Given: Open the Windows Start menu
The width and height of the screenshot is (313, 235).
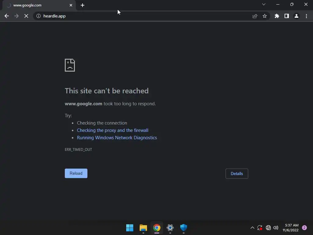Looking at the screenshot, I should (x=130, y=228).
